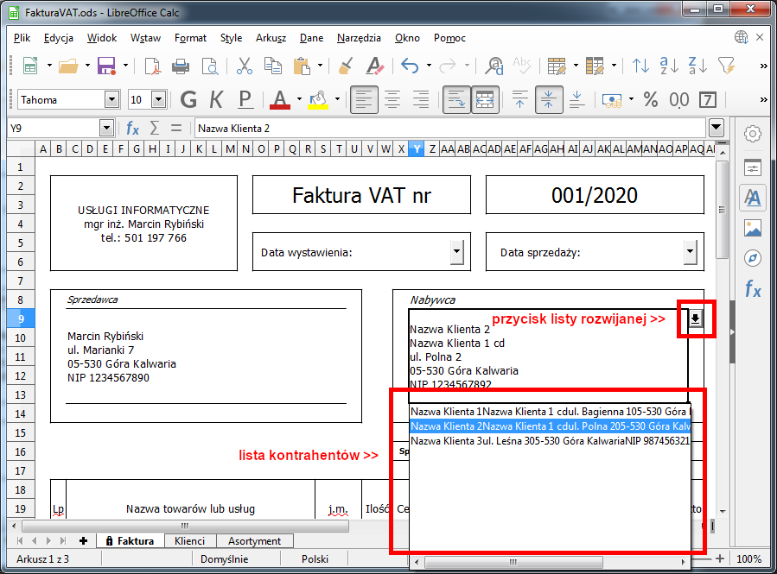This screenshot has width=777, height=574.
Task: Select Nazwa Klienta 3 in list
Action: [549, 441]
